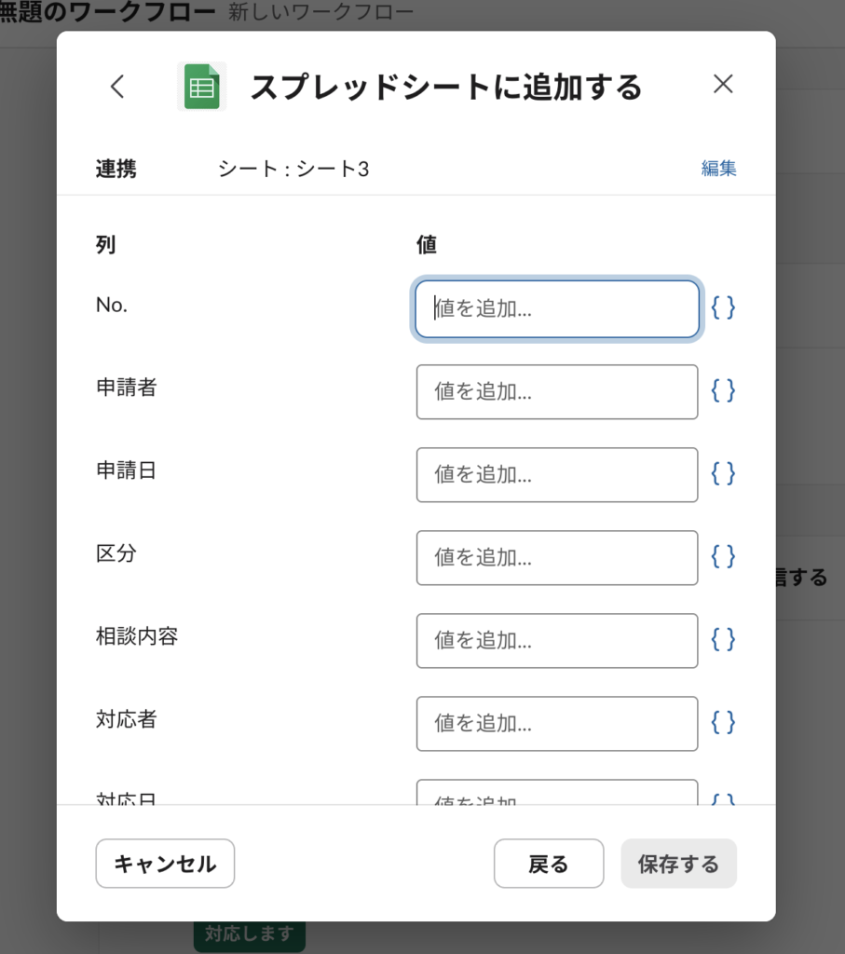Viewport: 845px width, 954px height.
Task: Insert variable for 相談内容 column
Action: point(723,640)
